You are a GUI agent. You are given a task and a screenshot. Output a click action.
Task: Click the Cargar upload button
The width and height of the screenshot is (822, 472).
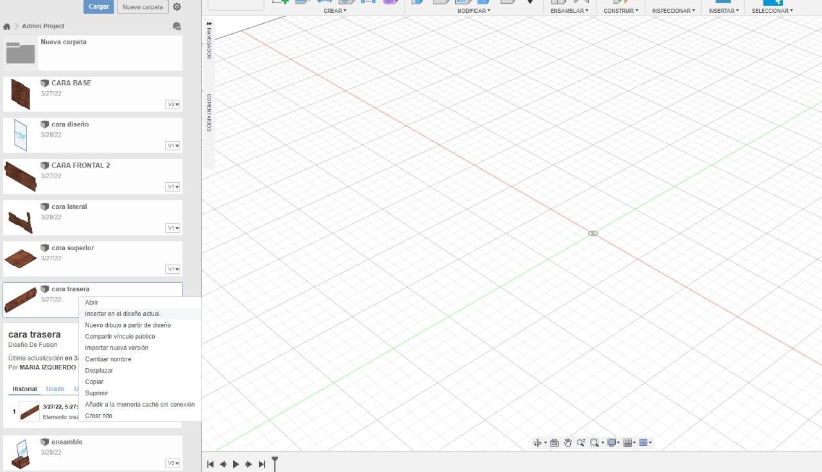pyautogui.click(x=99, y=7)
